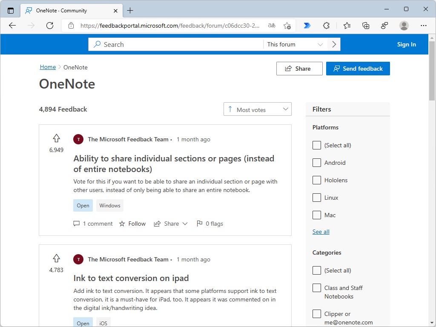The width and height of the screenshot is (436, 327).
Task: Click the 4,894 Feedback count text
Action: [x=63, y=109]
